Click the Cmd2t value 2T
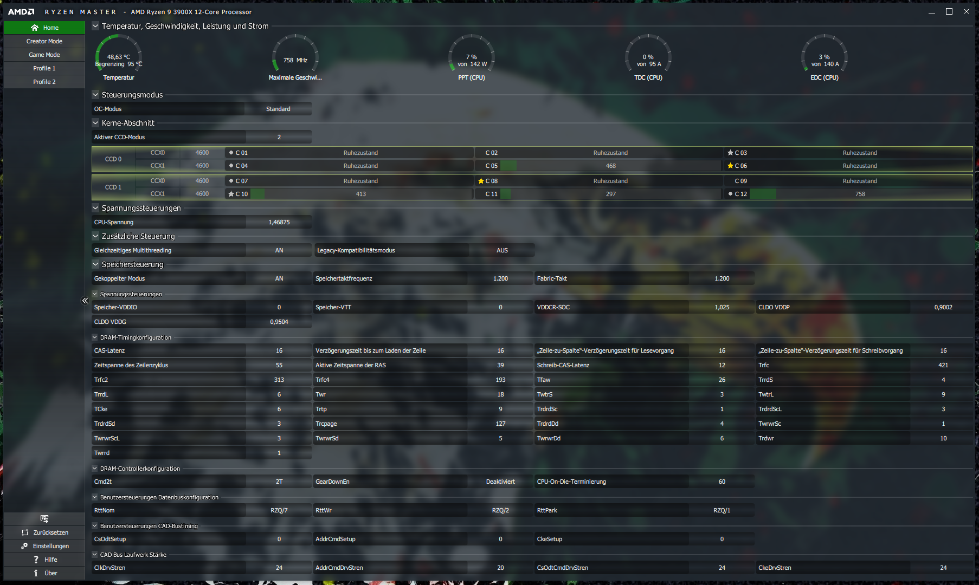Viewport: 979px width, 585px height. point(279,482)
